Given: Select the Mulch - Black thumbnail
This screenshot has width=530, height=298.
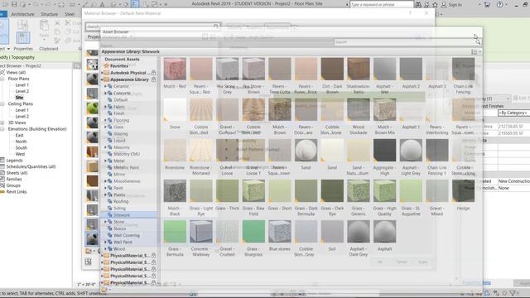Looking at the screenshot, I should [x=175, y=191].
